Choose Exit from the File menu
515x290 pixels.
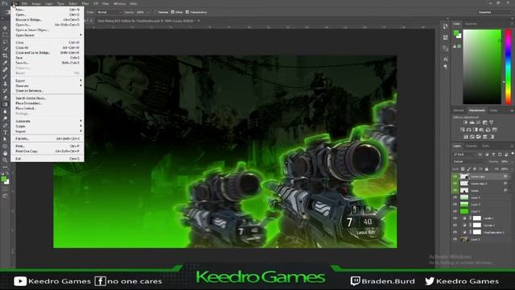pyautogui.click(x=47, y=159)
